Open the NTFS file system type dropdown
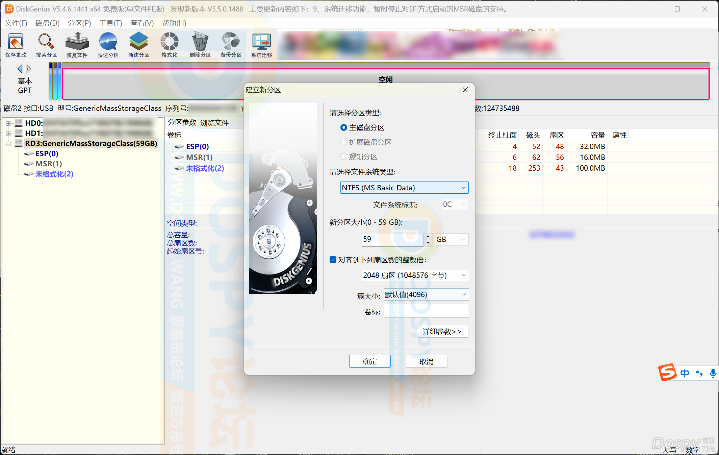Image resolution: width=719 pixels, height=455 pixels. (x=404, y=188)
